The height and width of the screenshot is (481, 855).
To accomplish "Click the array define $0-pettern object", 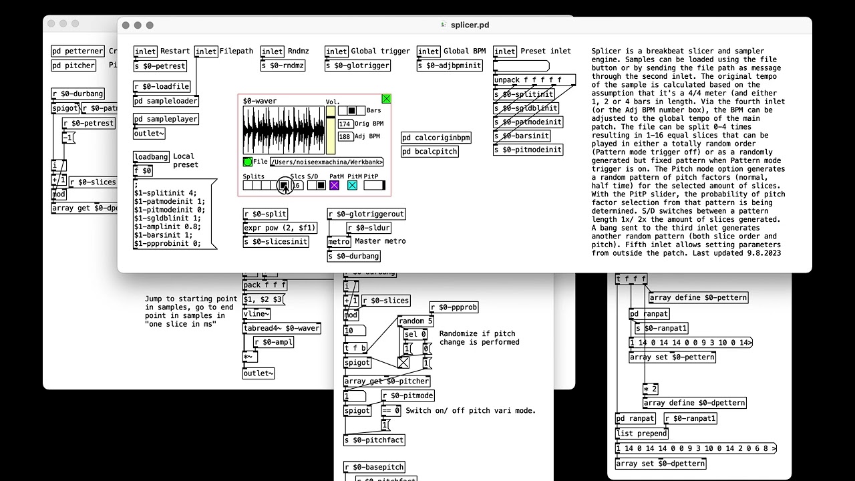I will tap(699, 298).
